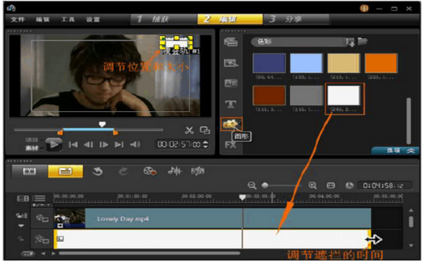Image resolution: width=424 pixels, height=265 pixels.
Task: Redo the last action
Action: (x=123, y=171)
